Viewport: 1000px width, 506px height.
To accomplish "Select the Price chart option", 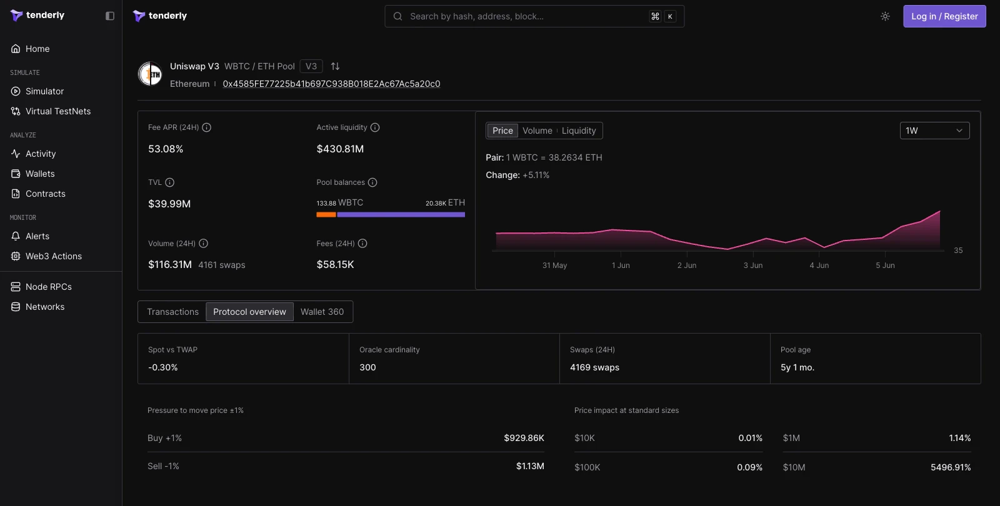I will pyautogui.click(x=502, y=131).
